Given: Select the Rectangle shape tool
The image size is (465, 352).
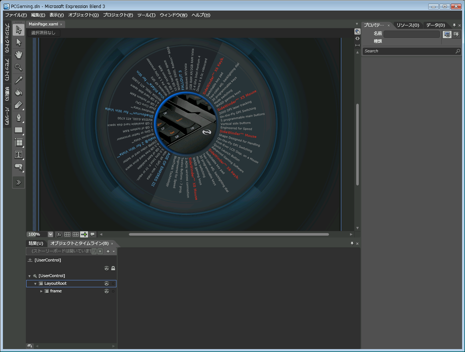Looking at the screenshot, I should [19, 130].
